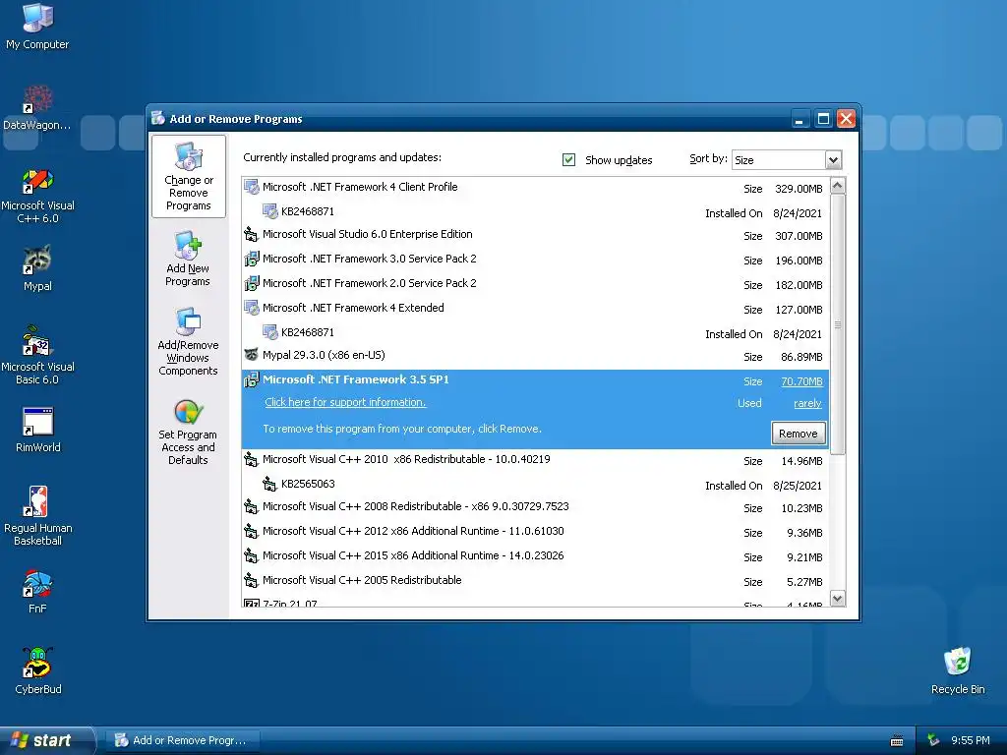Select Visual C++ 2010 x86 Redistributable 10.0.40219
The height and width of the screenshot is (755, 1007).
click(x=535, y=460)
